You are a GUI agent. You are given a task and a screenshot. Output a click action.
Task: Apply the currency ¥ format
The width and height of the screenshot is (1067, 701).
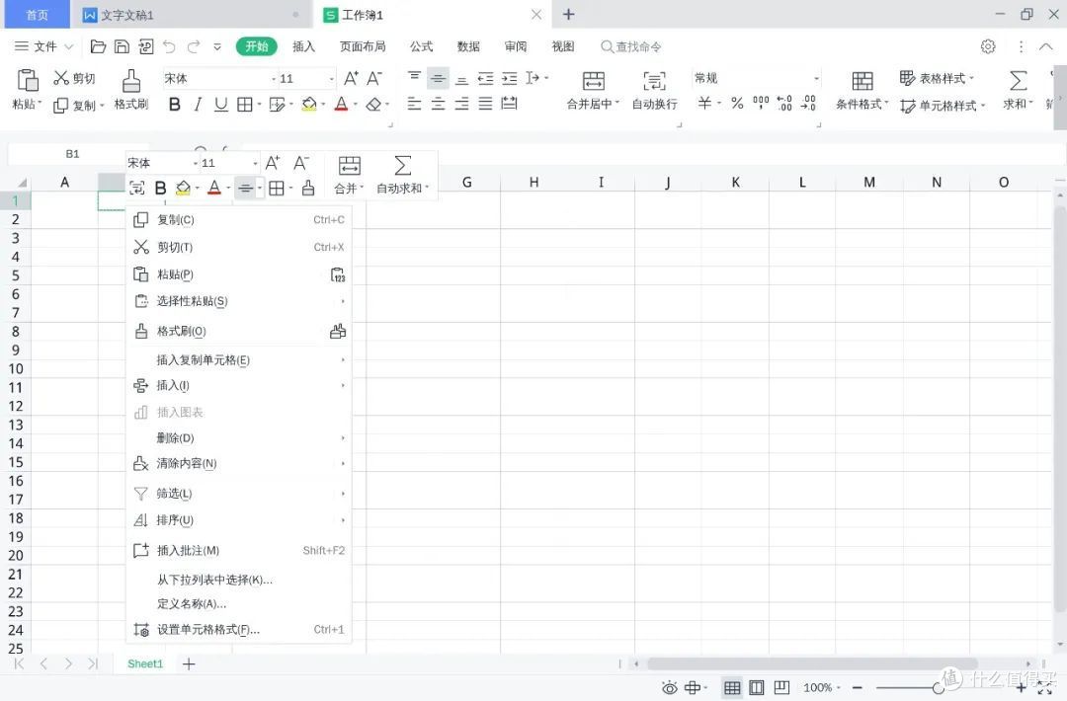click(705, 103)
